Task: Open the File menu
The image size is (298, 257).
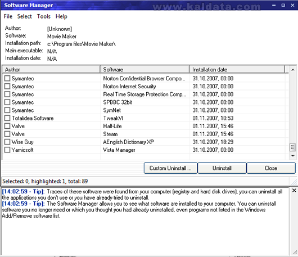Action: 8,16
